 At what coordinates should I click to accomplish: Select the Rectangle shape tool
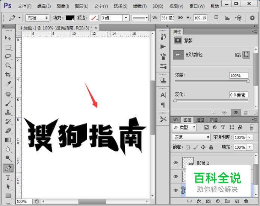8,196
